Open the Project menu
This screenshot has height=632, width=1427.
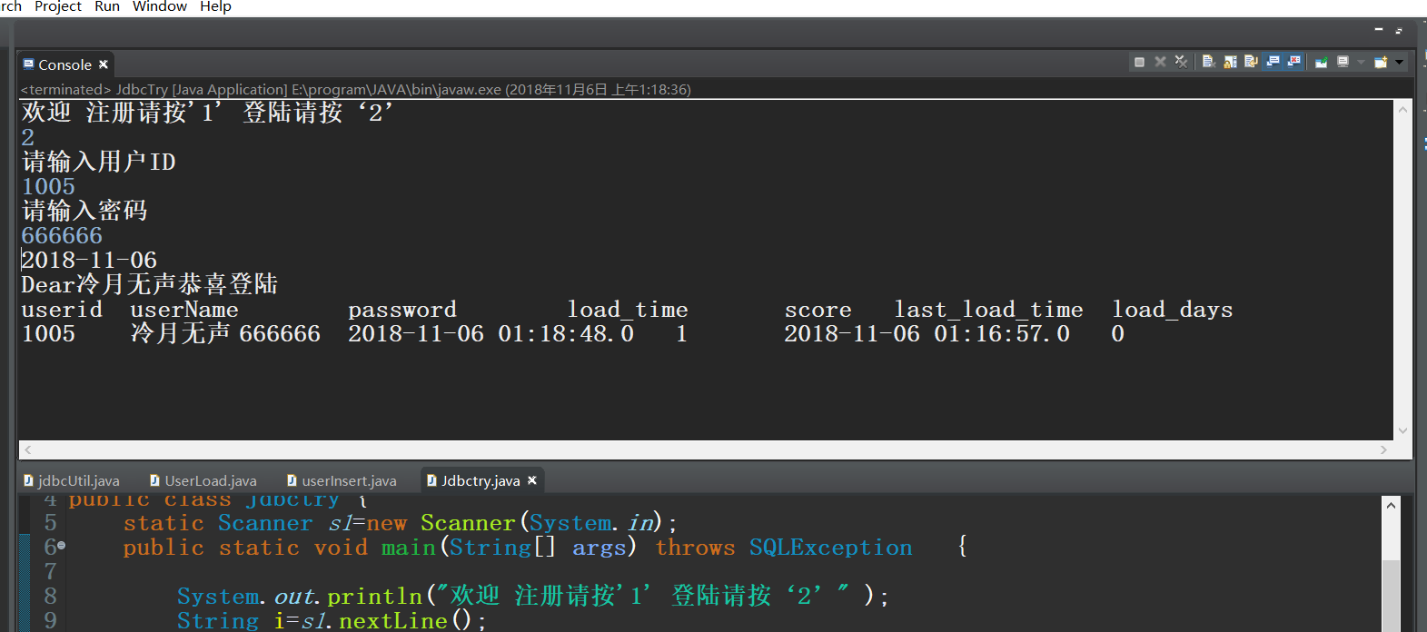tap(58, 6)
